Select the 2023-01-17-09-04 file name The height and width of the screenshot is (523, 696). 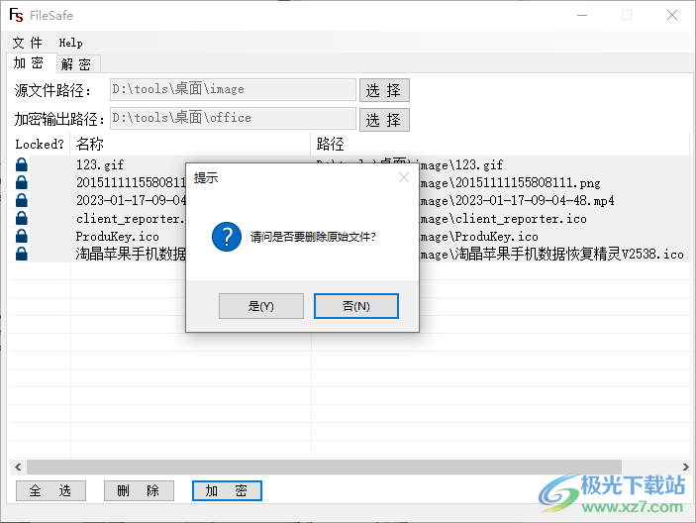pyautogui.click(x=131, y=201)
